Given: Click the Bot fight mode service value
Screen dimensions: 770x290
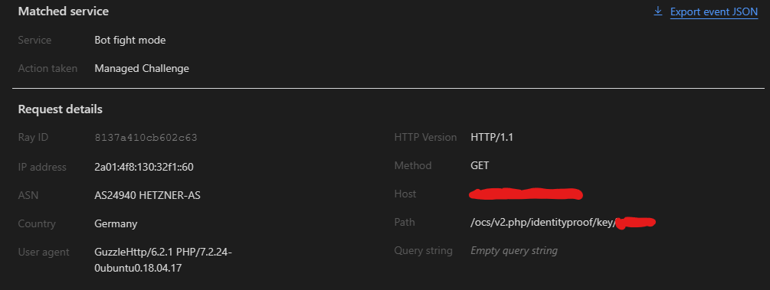Looking at the screenshot, I should [x=130, y=41].
